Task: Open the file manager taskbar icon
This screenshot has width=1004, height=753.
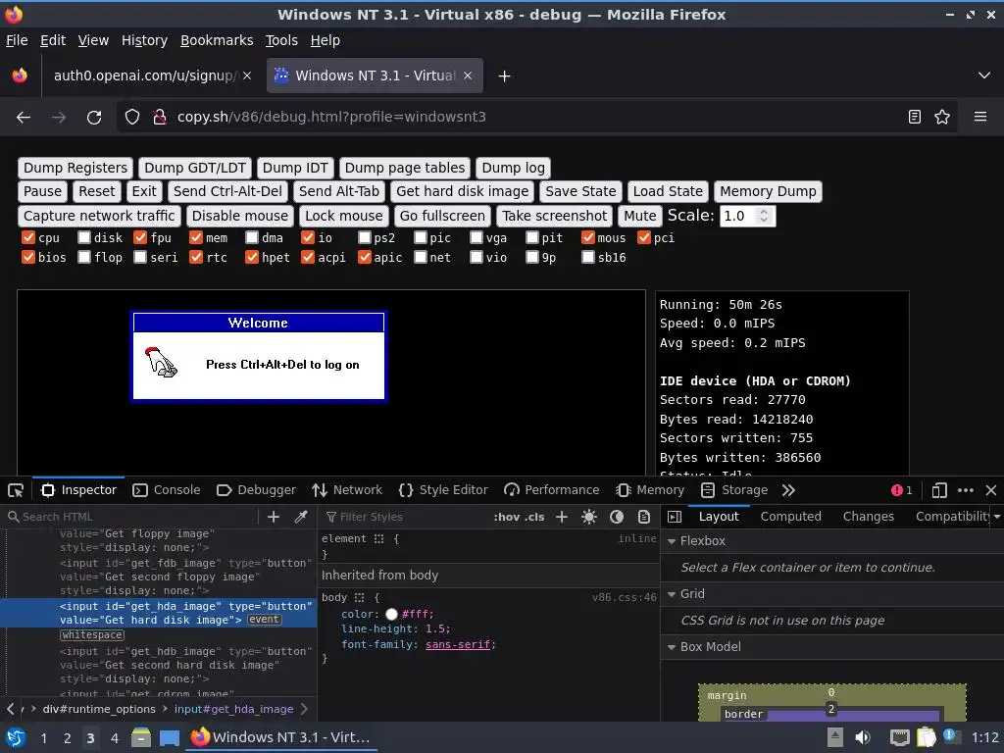Action: pyautogui.click(x=141, y=737)
